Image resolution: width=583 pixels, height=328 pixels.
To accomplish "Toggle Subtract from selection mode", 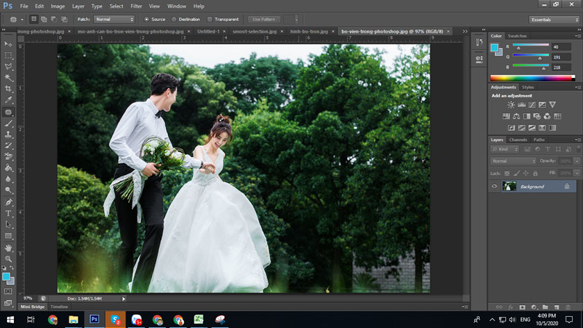I will point(54,19).
